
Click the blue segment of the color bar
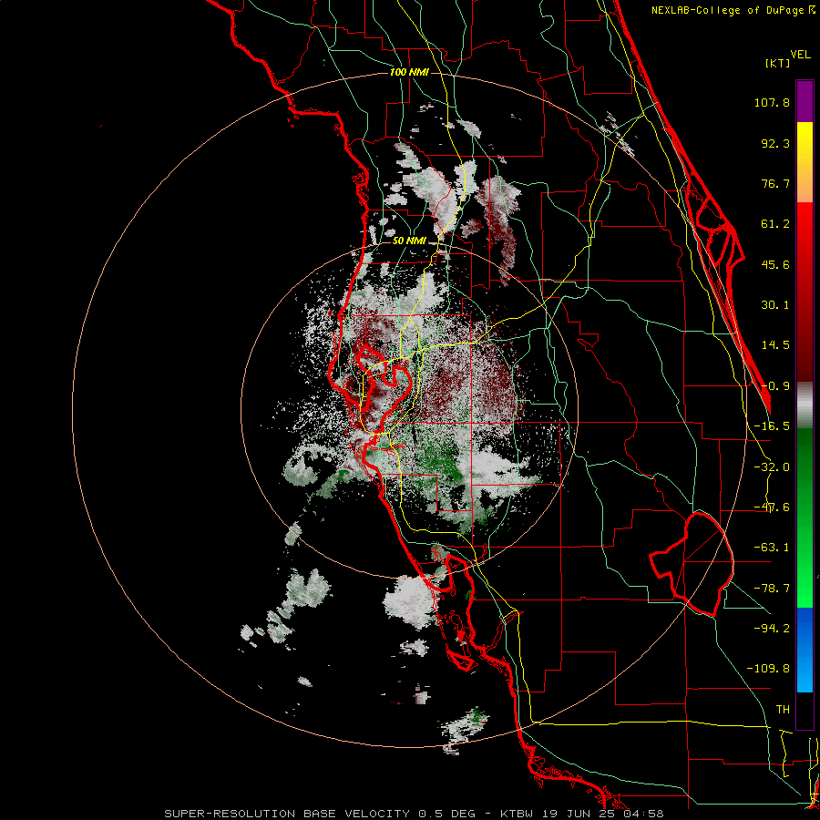click(805, 650)
